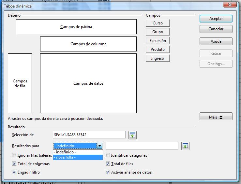Open the Resultados para dropdown arrow
Screen dimensions: 241x184
[x=100, y=146]
